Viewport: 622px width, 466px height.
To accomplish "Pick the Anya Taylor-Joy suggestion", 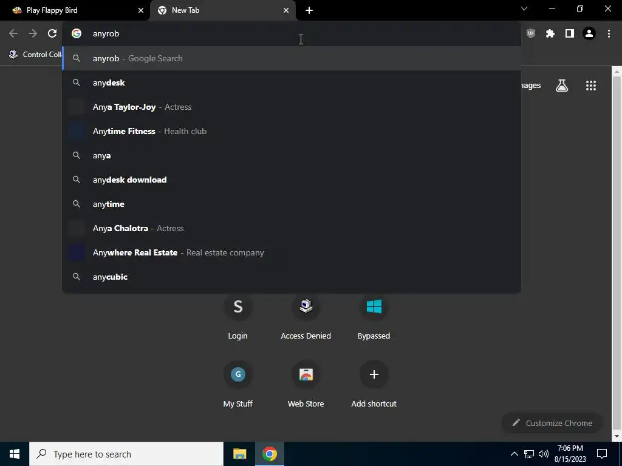I will coord(292,107).
